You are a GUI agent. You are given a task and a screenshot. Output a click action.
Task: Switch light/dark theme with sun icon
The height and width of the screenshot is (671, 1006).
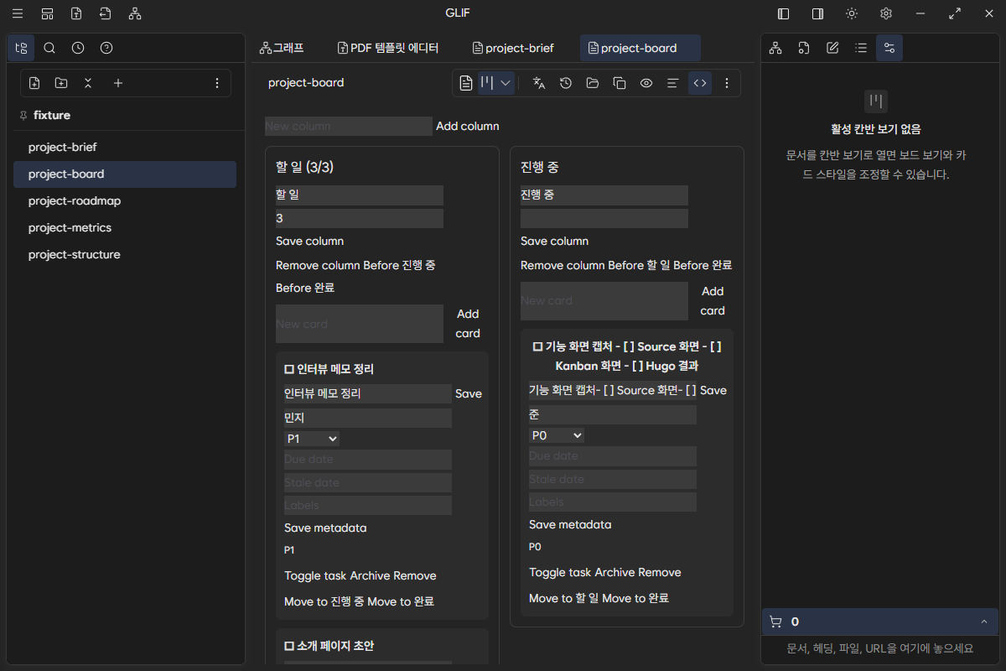pyautogui.click(x=852, y=13)
